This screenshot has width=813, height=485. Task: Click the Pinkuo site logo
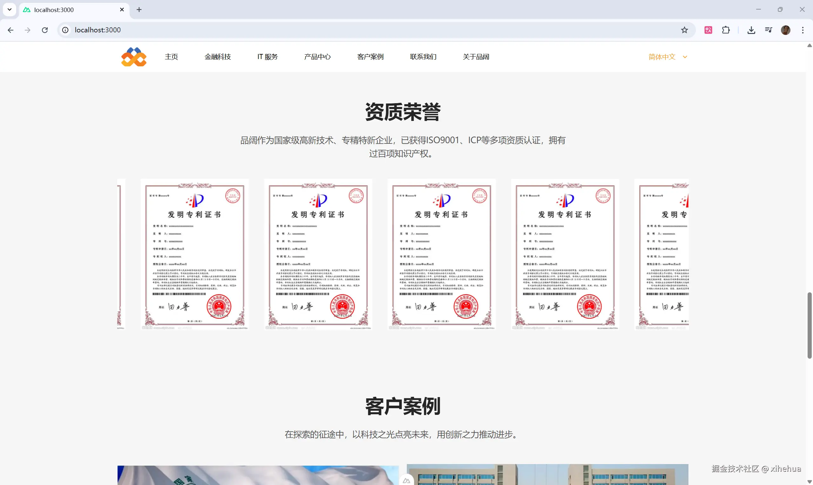click(134, 57)
